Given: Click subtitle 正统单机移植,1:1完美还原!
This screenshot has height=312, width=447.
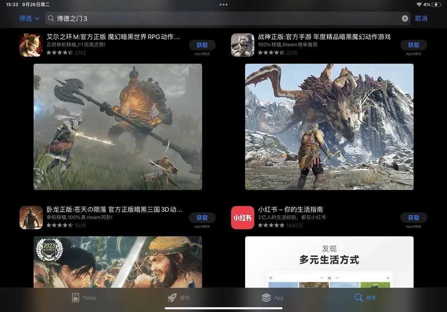Looking at the screenshot, I should [76, 45].
